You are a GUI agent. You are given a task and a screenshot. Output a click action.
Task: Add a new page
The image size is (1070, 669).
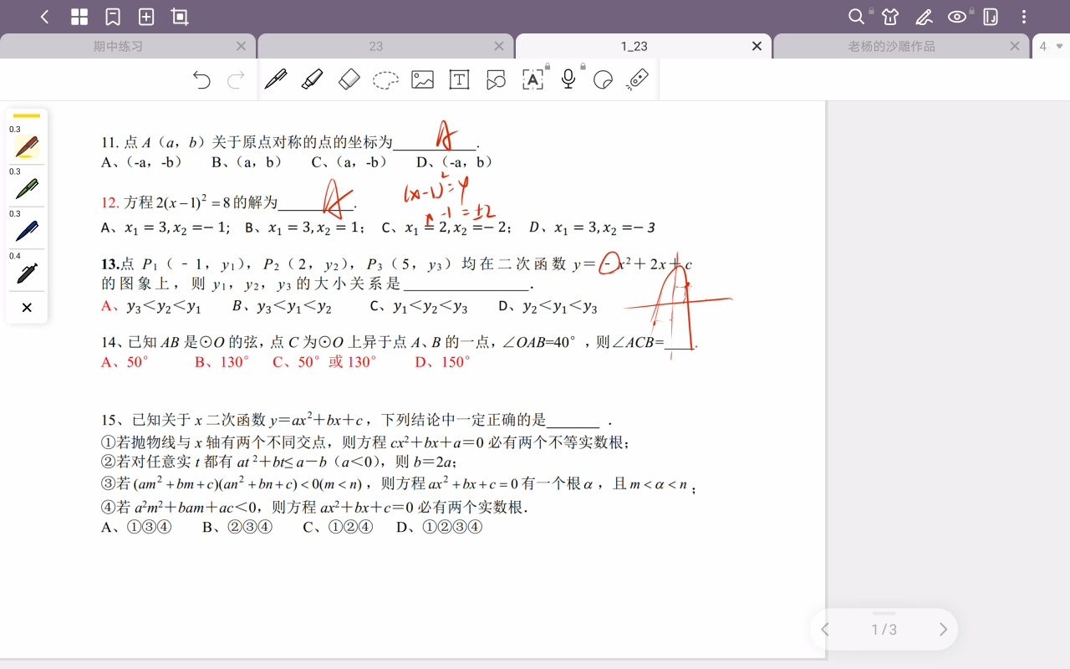point(146,17)
